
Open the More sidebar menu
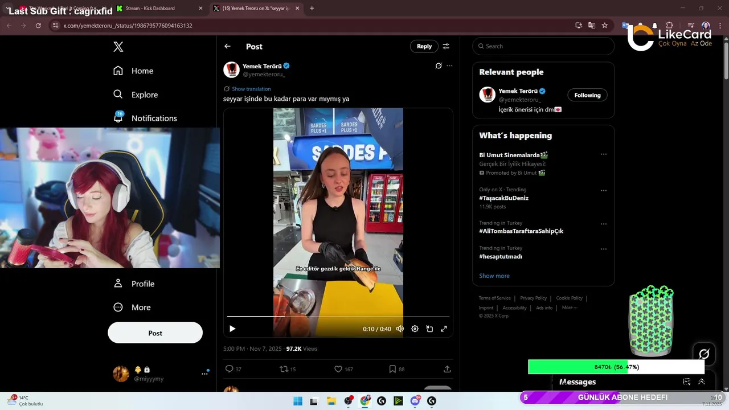point(132,307)
